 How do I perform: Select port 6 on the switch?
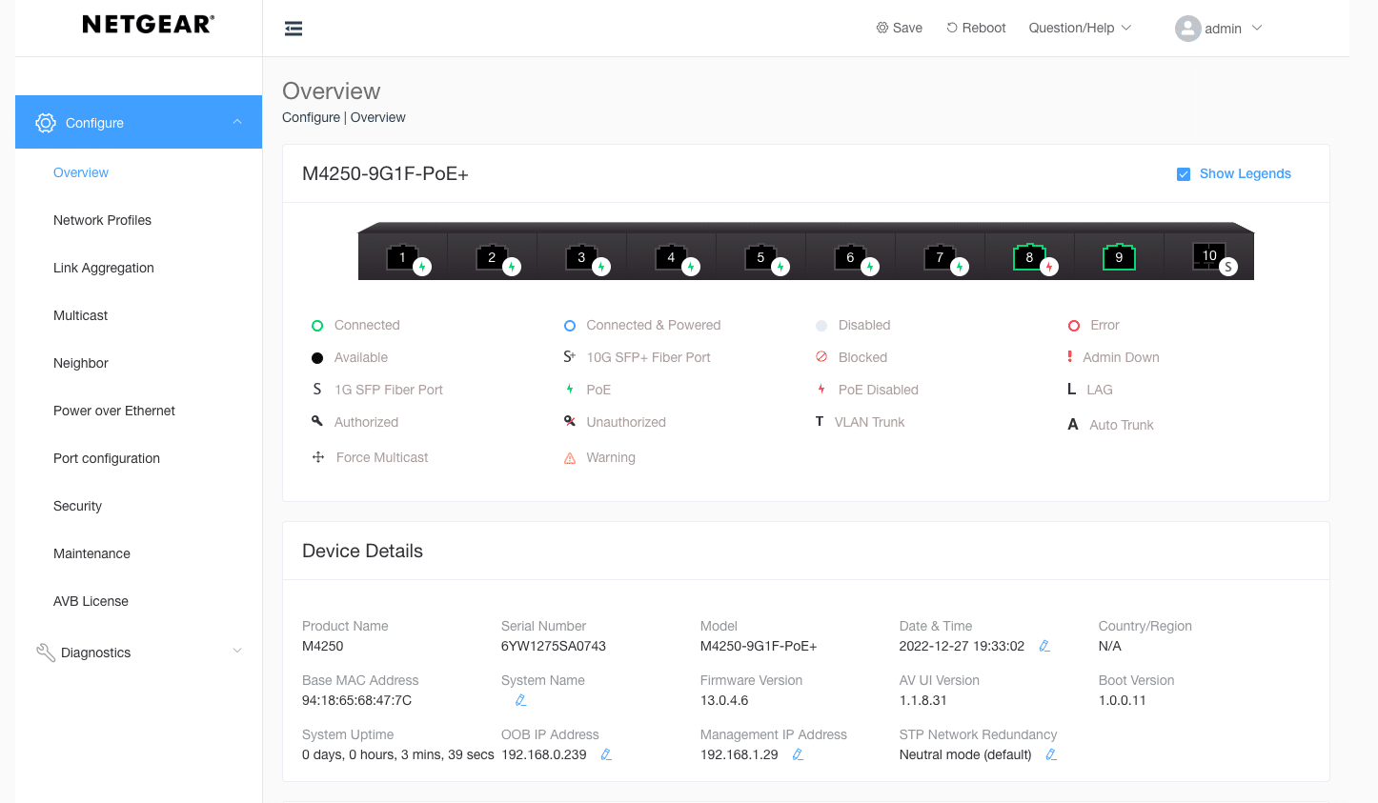click(850, 257)
